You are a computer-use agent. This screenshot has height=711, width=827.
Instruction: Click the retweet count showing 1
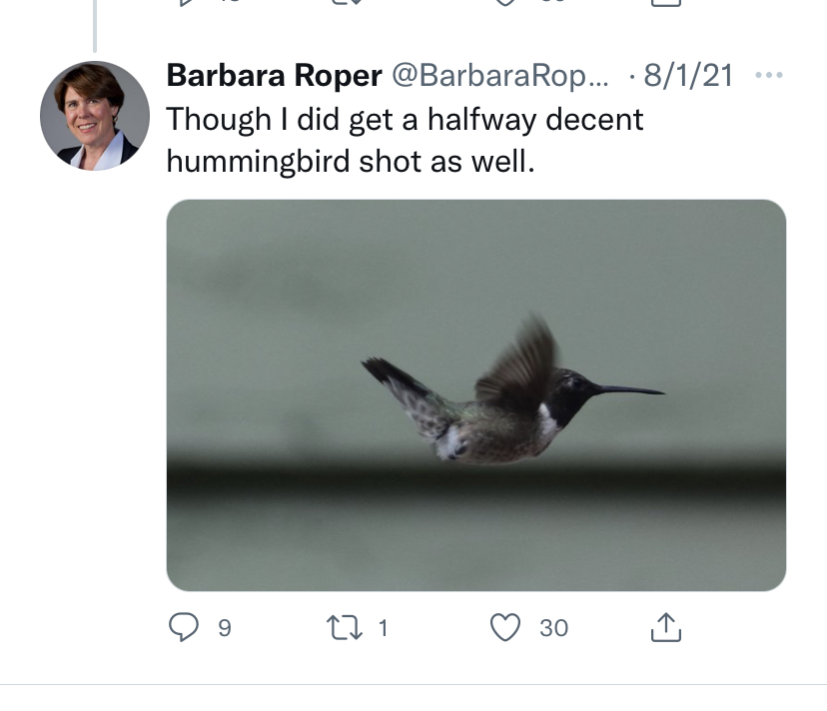click(383, 628)
